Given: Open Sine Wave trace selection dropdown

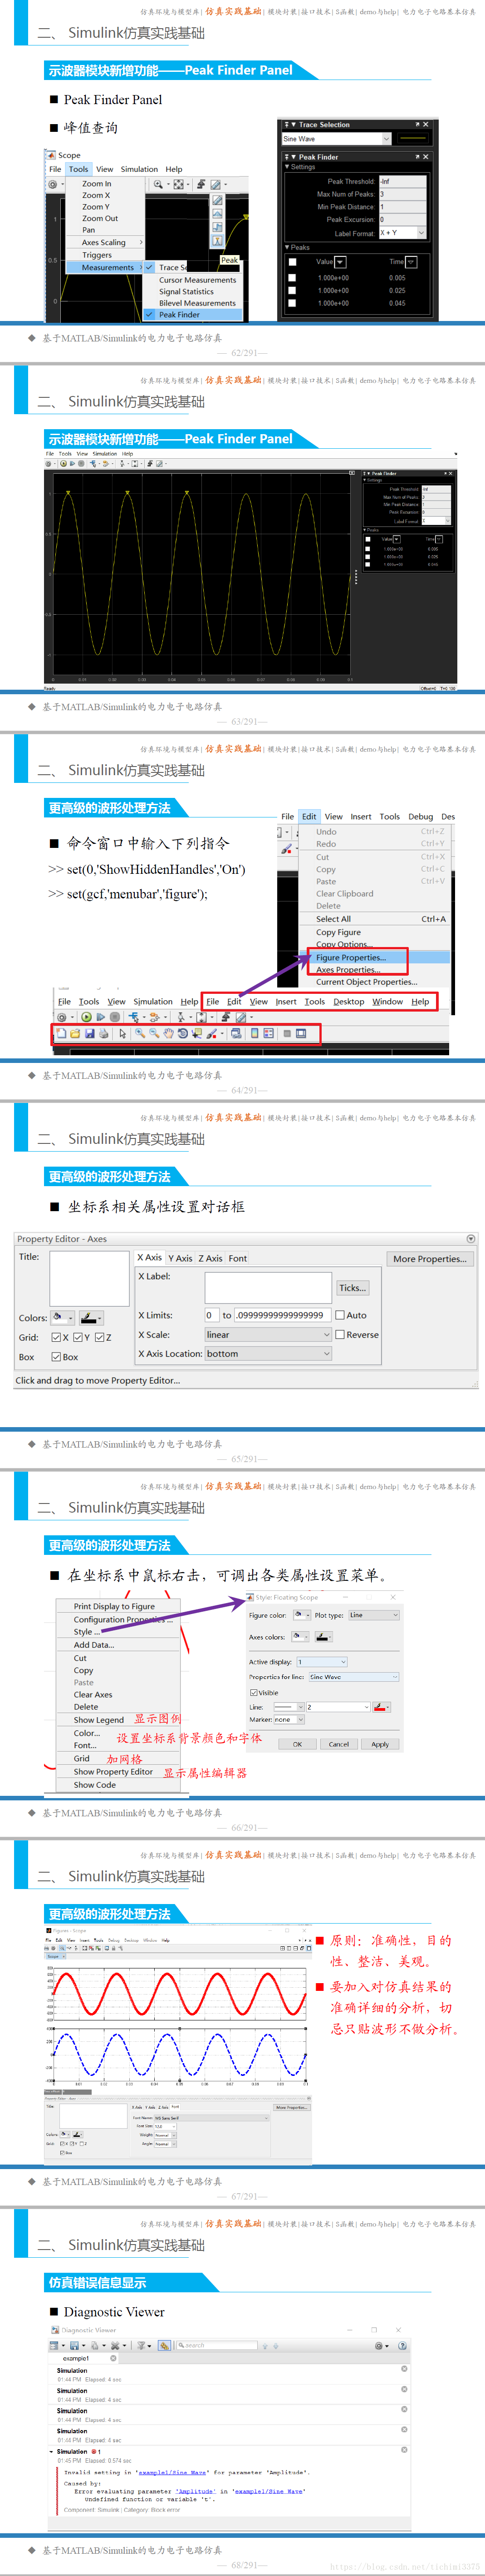Looking at the screenshot, I should [x=337, y=139].
